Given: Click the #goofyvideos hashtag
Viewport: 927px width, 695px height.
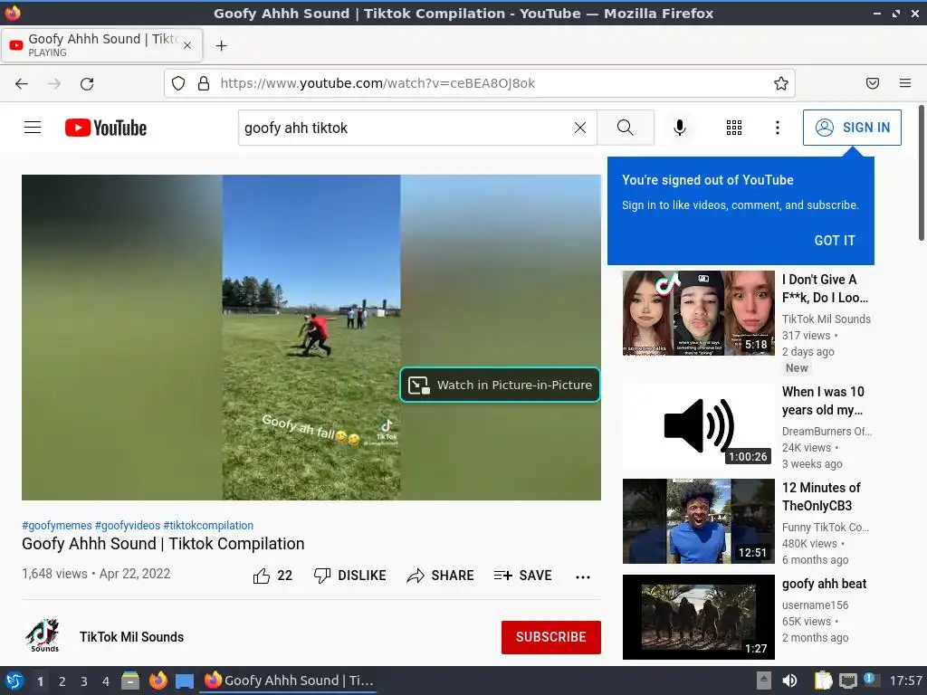Looking at the screenshot, I should (x=128, y=526).
